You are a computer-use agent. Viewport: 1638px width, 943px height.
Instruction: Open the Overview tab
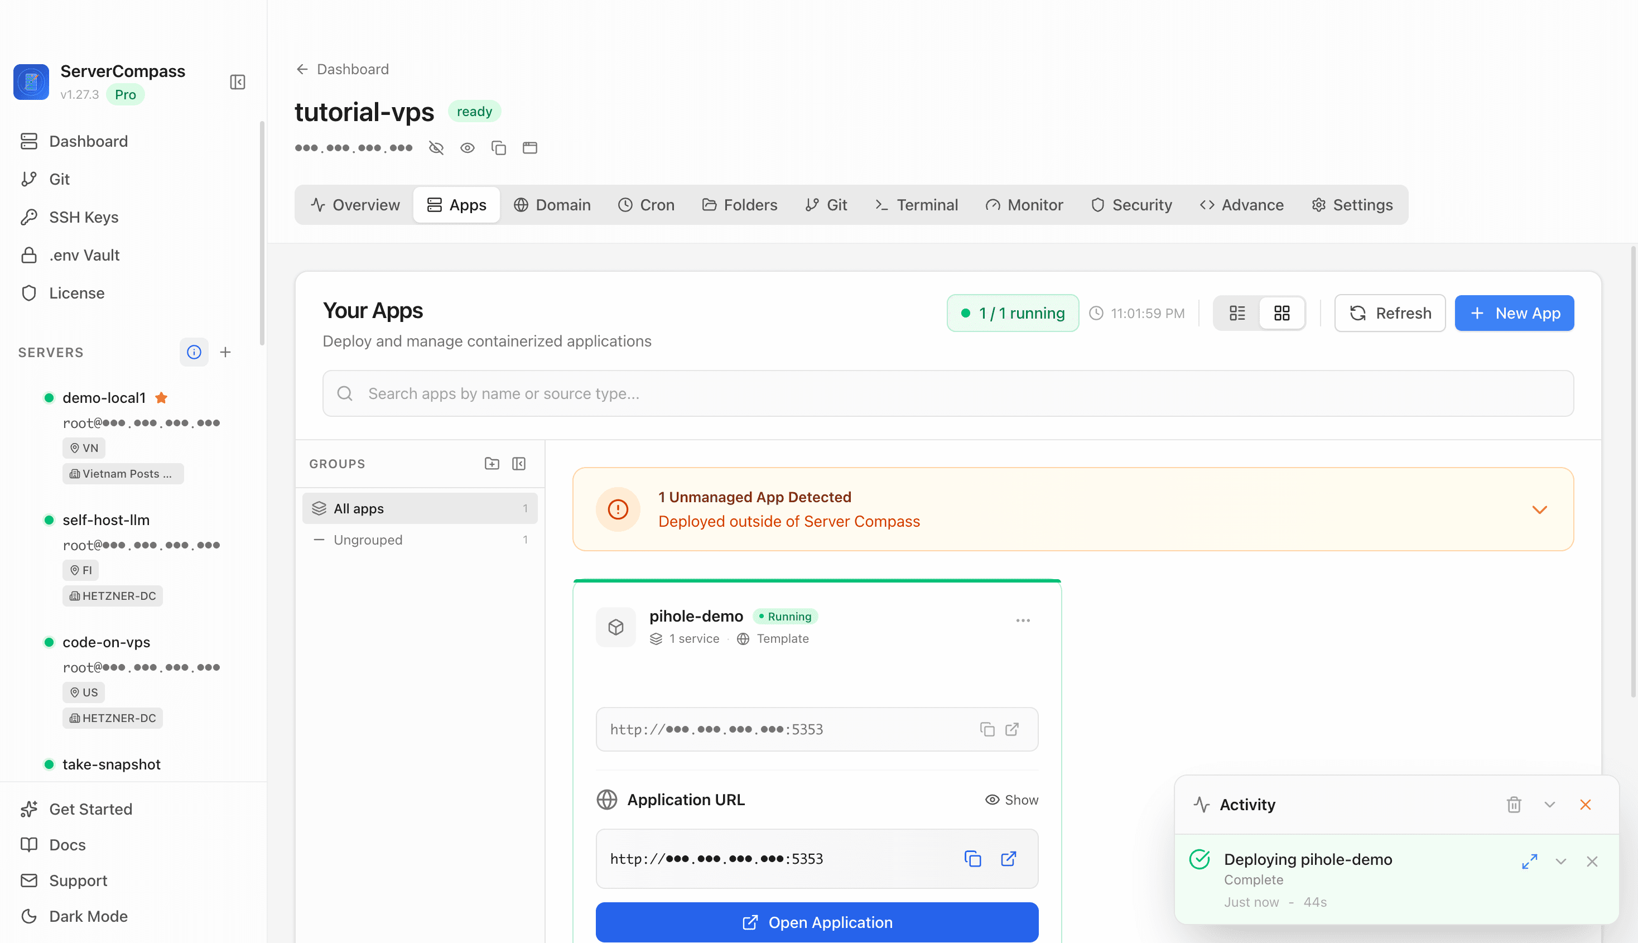(x=355, y=205)
